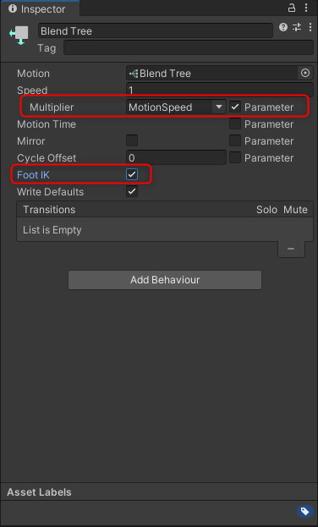Open the component three-dot context menu
Viewport: 318px width, 527px height.
[x=310, y=28]
